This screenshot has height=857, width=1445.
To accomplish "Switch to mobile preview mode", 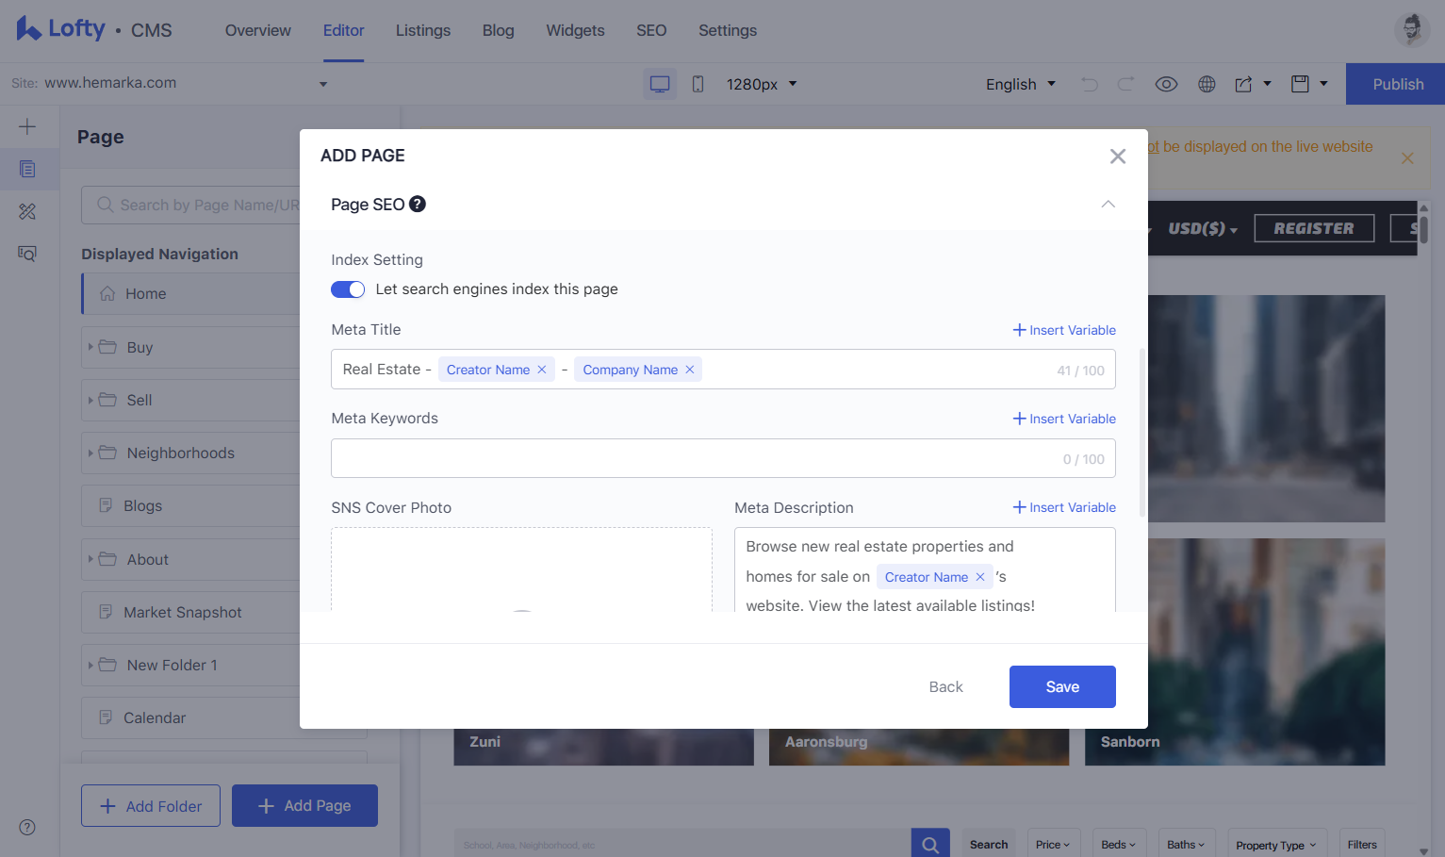I will click(698, 84).
